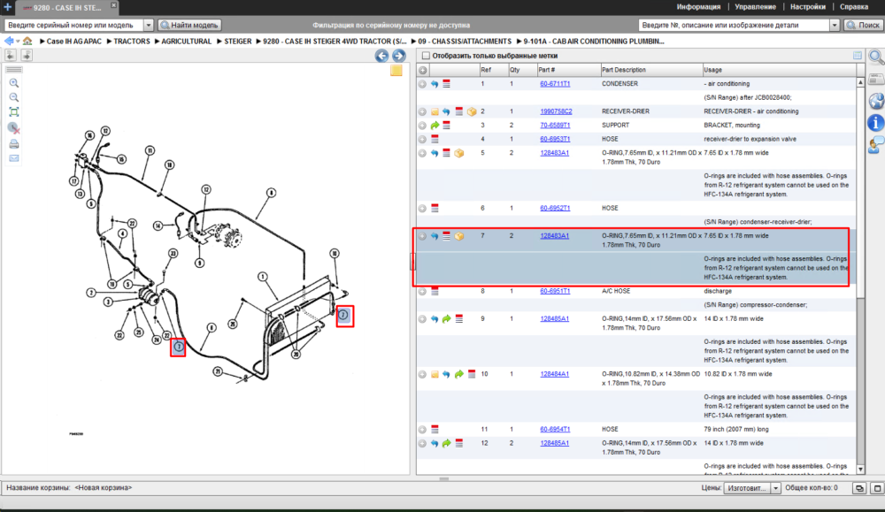
Task: Click the maximize square icon in the bottom bar
Action: point(876,488)
